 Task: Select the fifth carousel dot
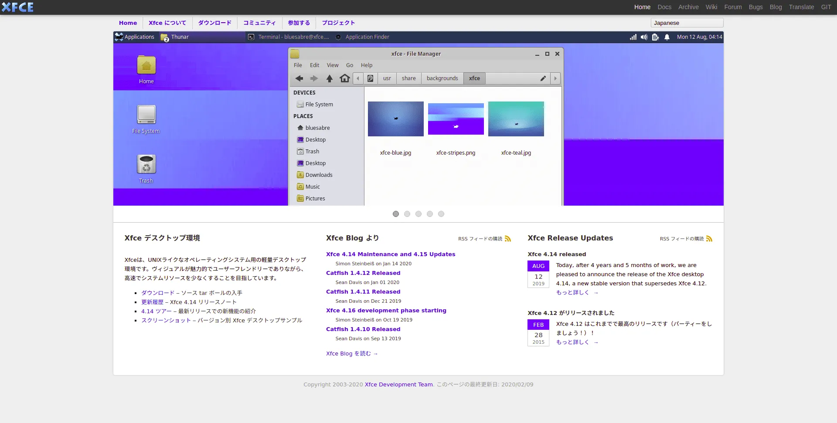coord(441,214)
